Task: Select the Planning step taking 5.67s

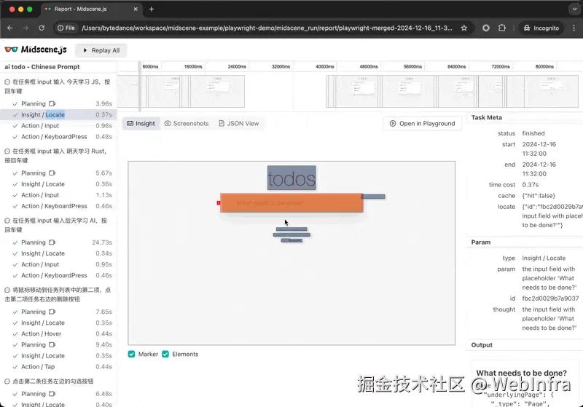Action: pyautogui.click(x=58, y=173)
